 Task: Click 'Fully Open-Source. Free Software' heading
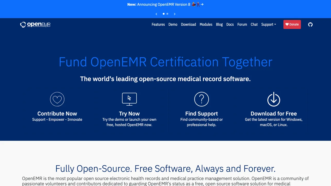tap(165, 169)
